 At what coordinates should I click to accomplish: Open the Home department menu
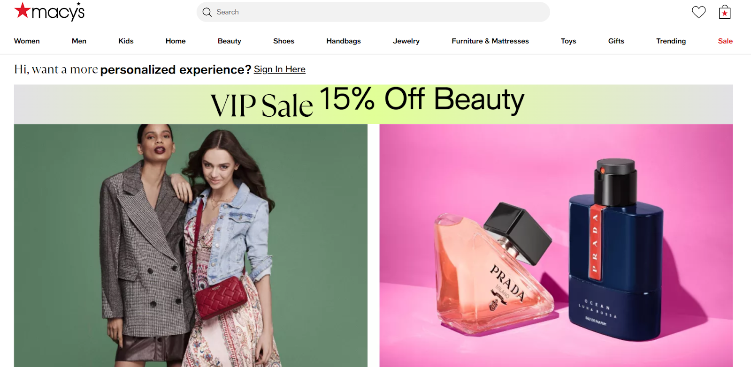[x=176, y=41]
